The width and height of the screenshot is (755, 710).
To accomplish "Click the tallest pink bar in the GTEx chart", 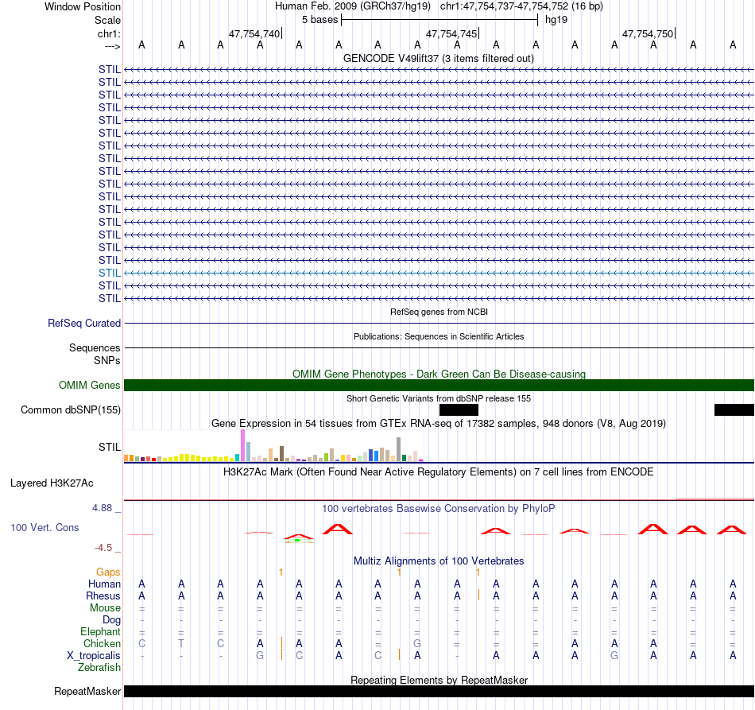I will pos(242,445).
